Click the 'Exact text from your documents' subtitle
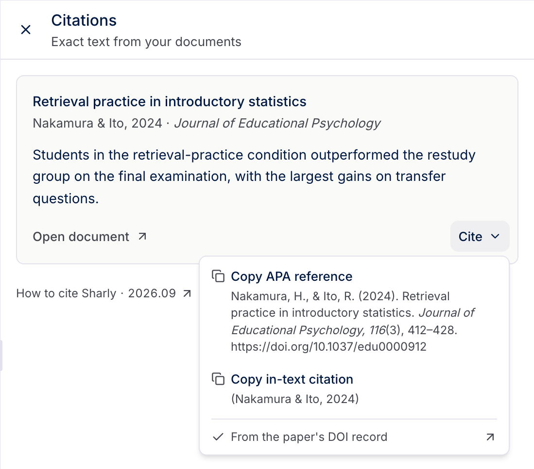Screen dimensions: 534x469 tap(146, 42)
